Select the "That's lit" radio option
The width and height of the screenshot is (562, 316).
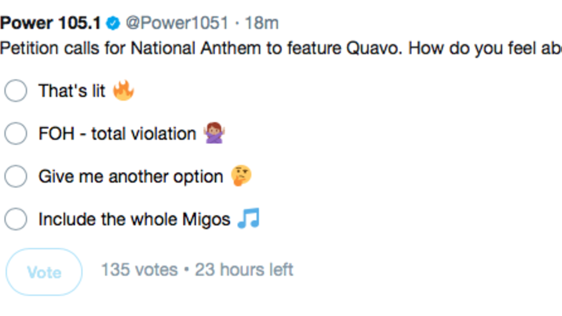tap(15, 91)
